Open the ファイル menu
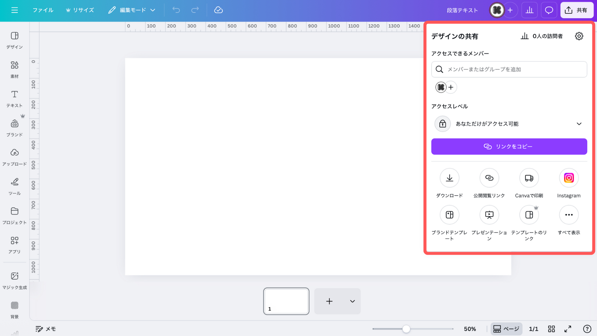Viewport: 597px width, 336px height. click(x=43, y=10)
